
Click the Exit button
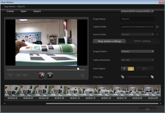point(147,109)
